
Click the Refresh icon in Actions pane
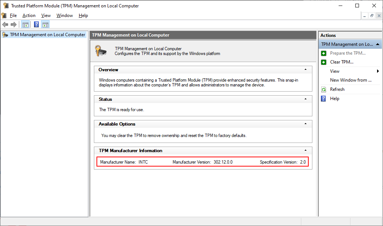324,89
